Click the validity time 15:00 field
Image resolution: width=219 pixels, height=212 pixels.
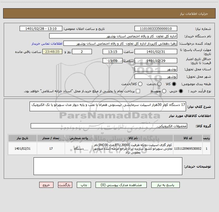(113, 61)
